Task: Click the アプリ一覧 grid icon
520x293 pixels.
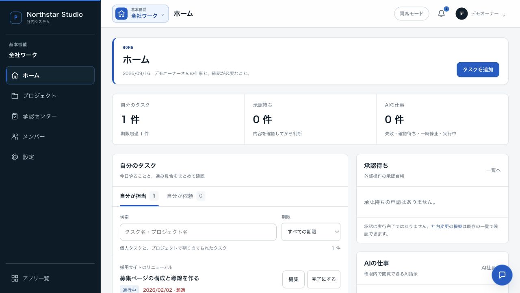Action: click(15, 278)
